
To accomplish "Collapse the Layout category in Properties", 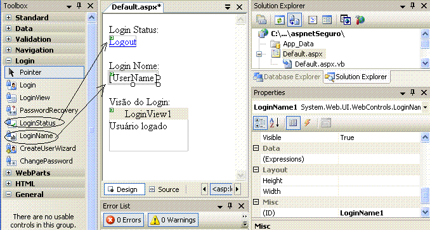I will tap(256, 170).
